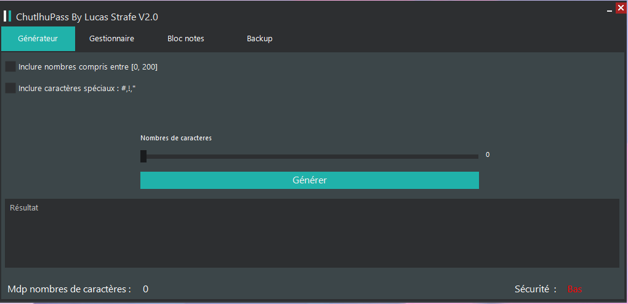Go to the Backup tab
This screenshot has height=304, width=628.
[x=259, y=39]
